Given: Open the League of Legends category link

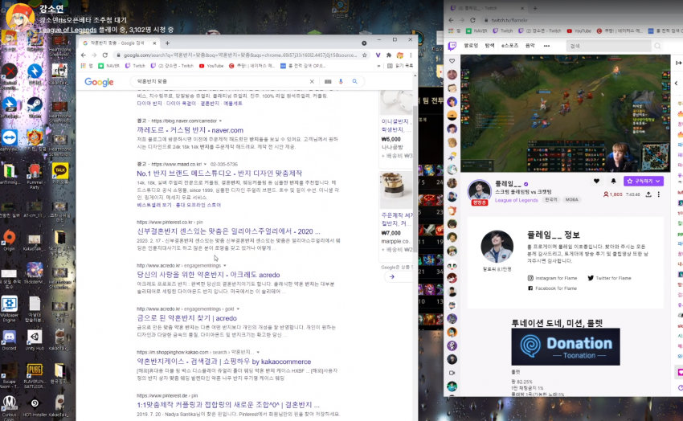Looking at the screenshot, I should click(x=516, y=200).
